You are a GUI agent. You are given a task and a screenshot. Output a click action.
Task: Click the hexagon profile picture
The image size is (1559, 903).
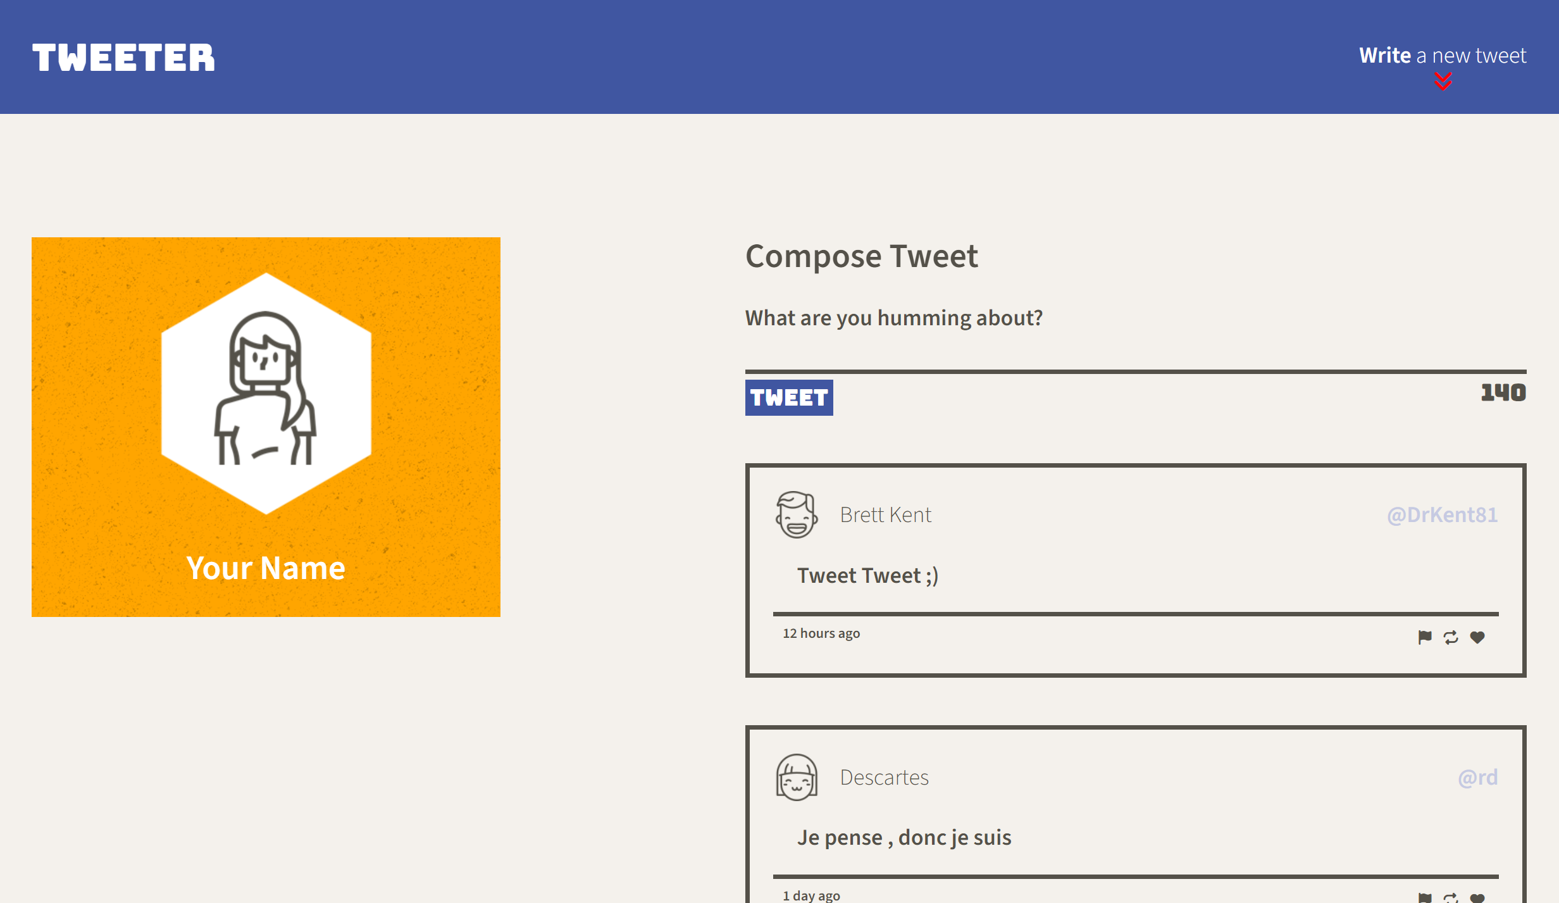pos(266,393)
